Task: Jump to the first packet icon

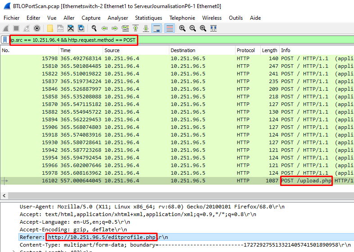Action: [136, 28]
